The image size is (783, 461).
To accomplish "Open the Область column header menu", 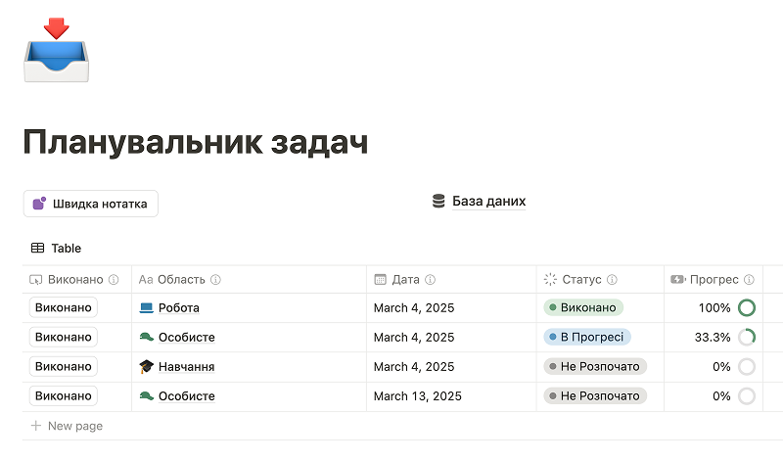I will point(250,279).
